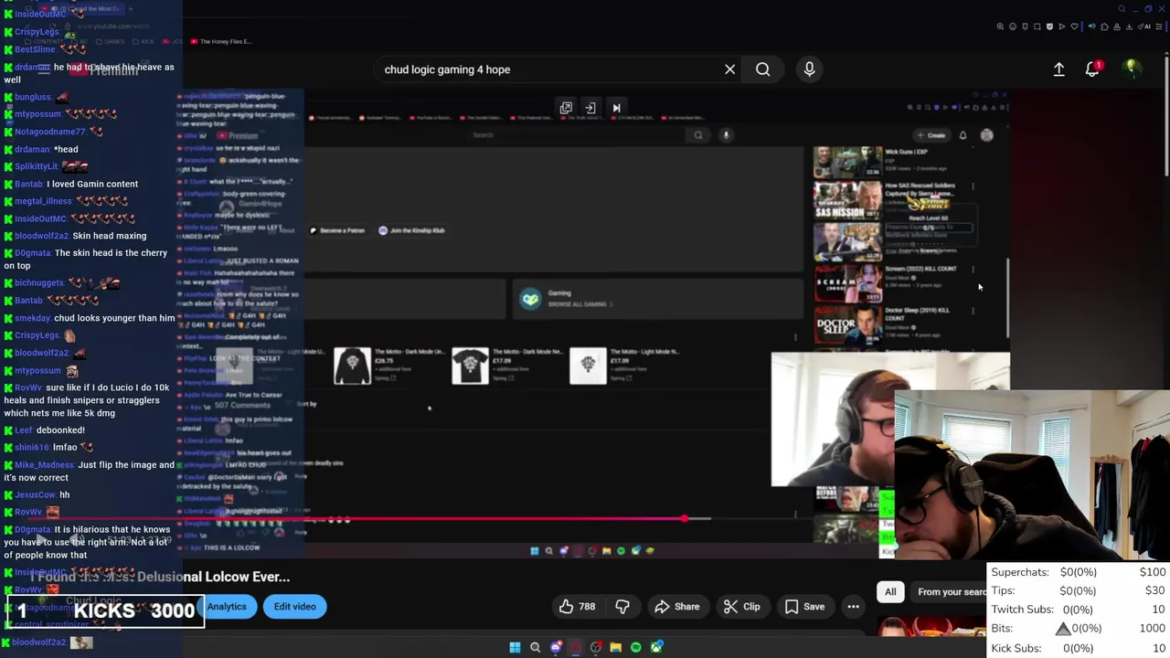1170x658 pixels.
Task: Save the video to a playlist
Action: tap(804, 607)
